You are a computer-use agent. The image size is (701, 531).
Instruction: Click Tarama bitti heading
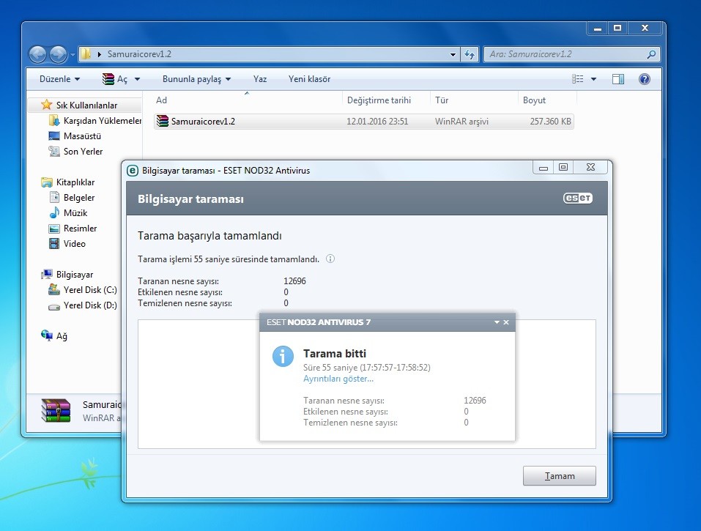(335, 354)
